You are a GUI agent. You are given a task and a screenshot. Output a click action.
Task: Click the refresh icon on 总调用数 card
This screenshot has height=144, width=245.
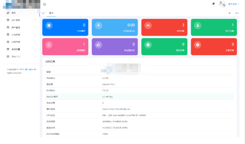[x=49, y=45]
